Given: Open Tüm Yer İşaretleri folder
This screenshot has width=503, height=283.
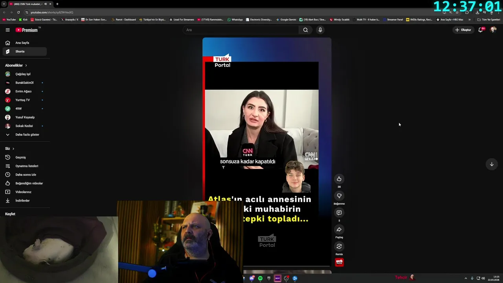Looking at the screenshot, I should coord(488,20).
